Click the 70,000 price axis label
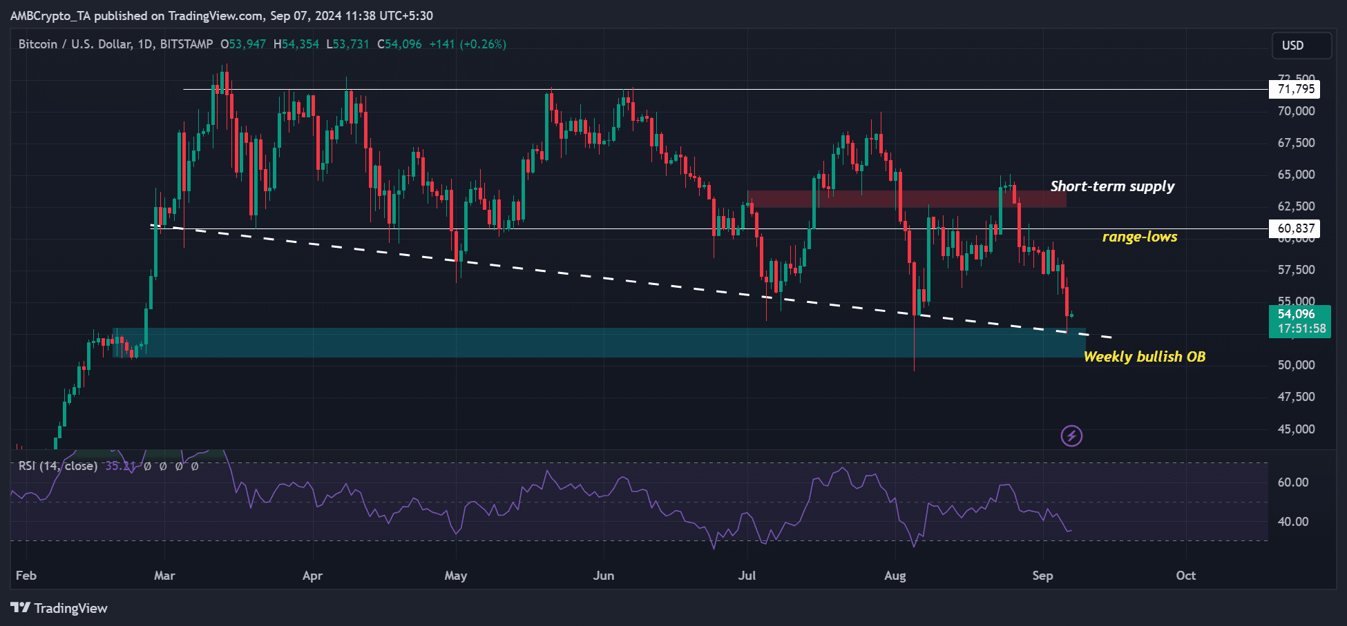The image size is (1347, 626). [x=1297, y=111]
